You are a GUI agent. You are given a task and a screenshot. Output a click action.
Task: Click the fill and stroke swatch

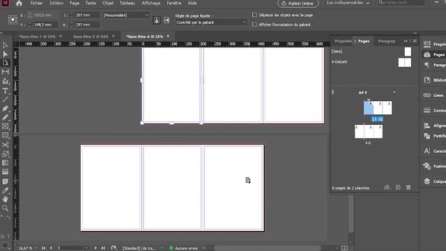click(5, 245)
